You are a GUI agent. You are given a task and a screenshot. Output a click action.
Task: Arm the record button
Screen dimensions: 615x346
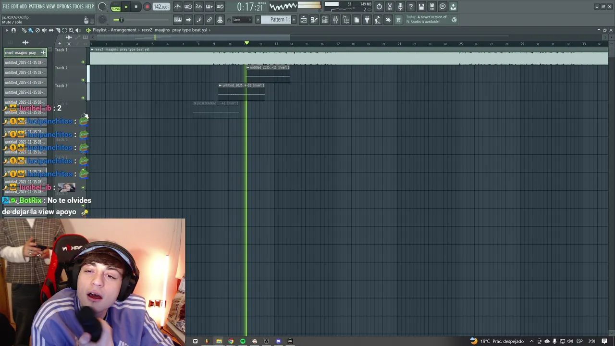point(147,7)
